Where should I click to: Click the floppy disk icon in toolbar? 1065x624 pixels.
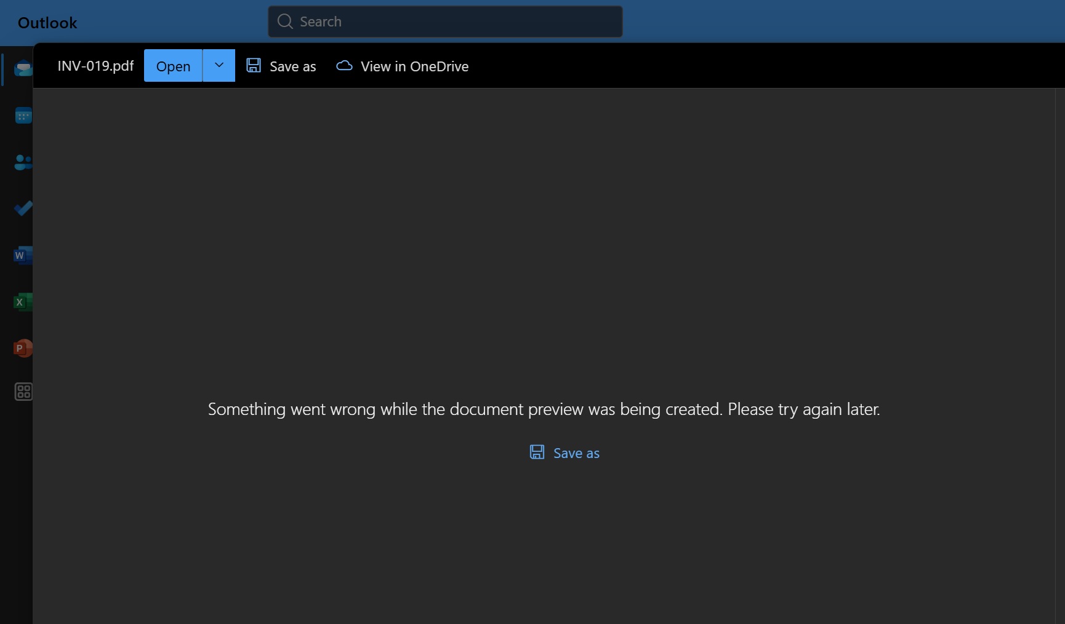254,66
